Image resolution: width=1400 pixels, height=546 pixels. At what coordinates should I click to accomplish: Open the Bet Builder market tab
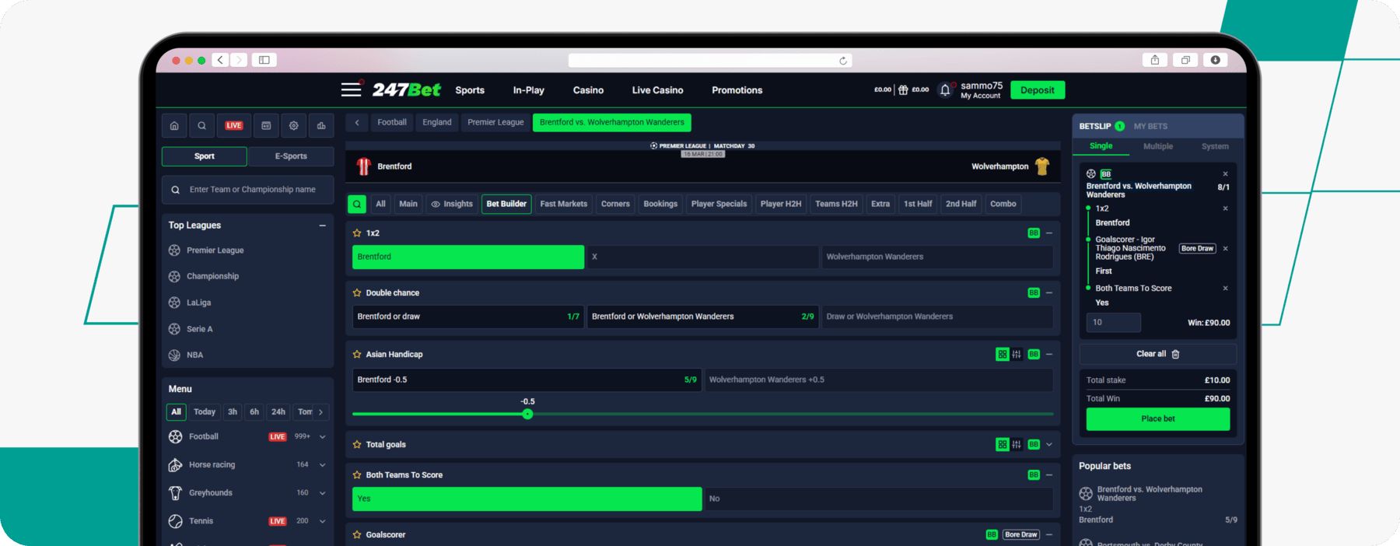point(506,204)
